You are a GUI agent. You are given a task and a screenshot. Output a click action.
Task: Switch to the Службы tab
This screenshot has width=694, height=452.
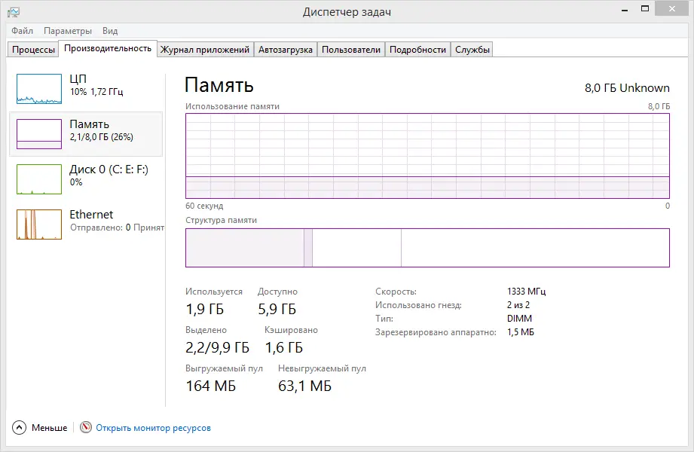pos(472,50)
